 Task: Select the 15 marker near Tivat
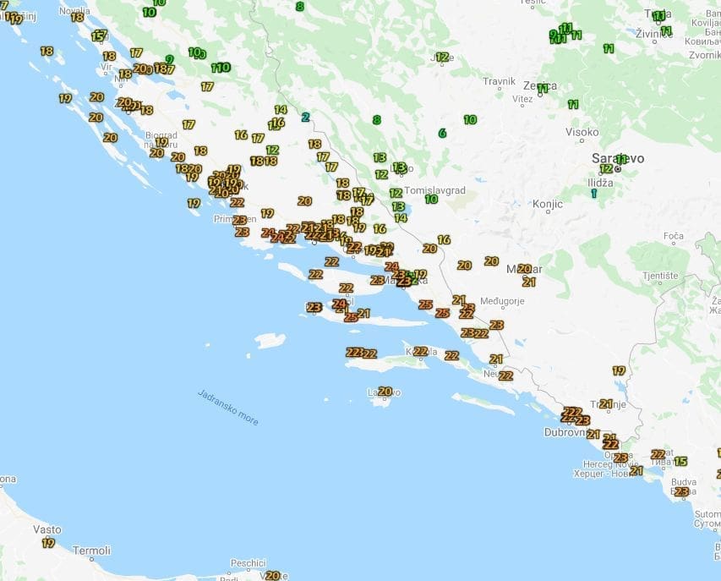click(x=680, y=462)
